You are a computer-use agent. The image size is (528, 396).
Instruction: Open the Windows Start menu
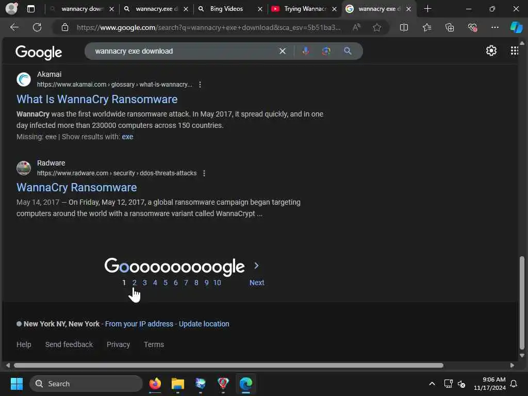click(x=16, y=384)
